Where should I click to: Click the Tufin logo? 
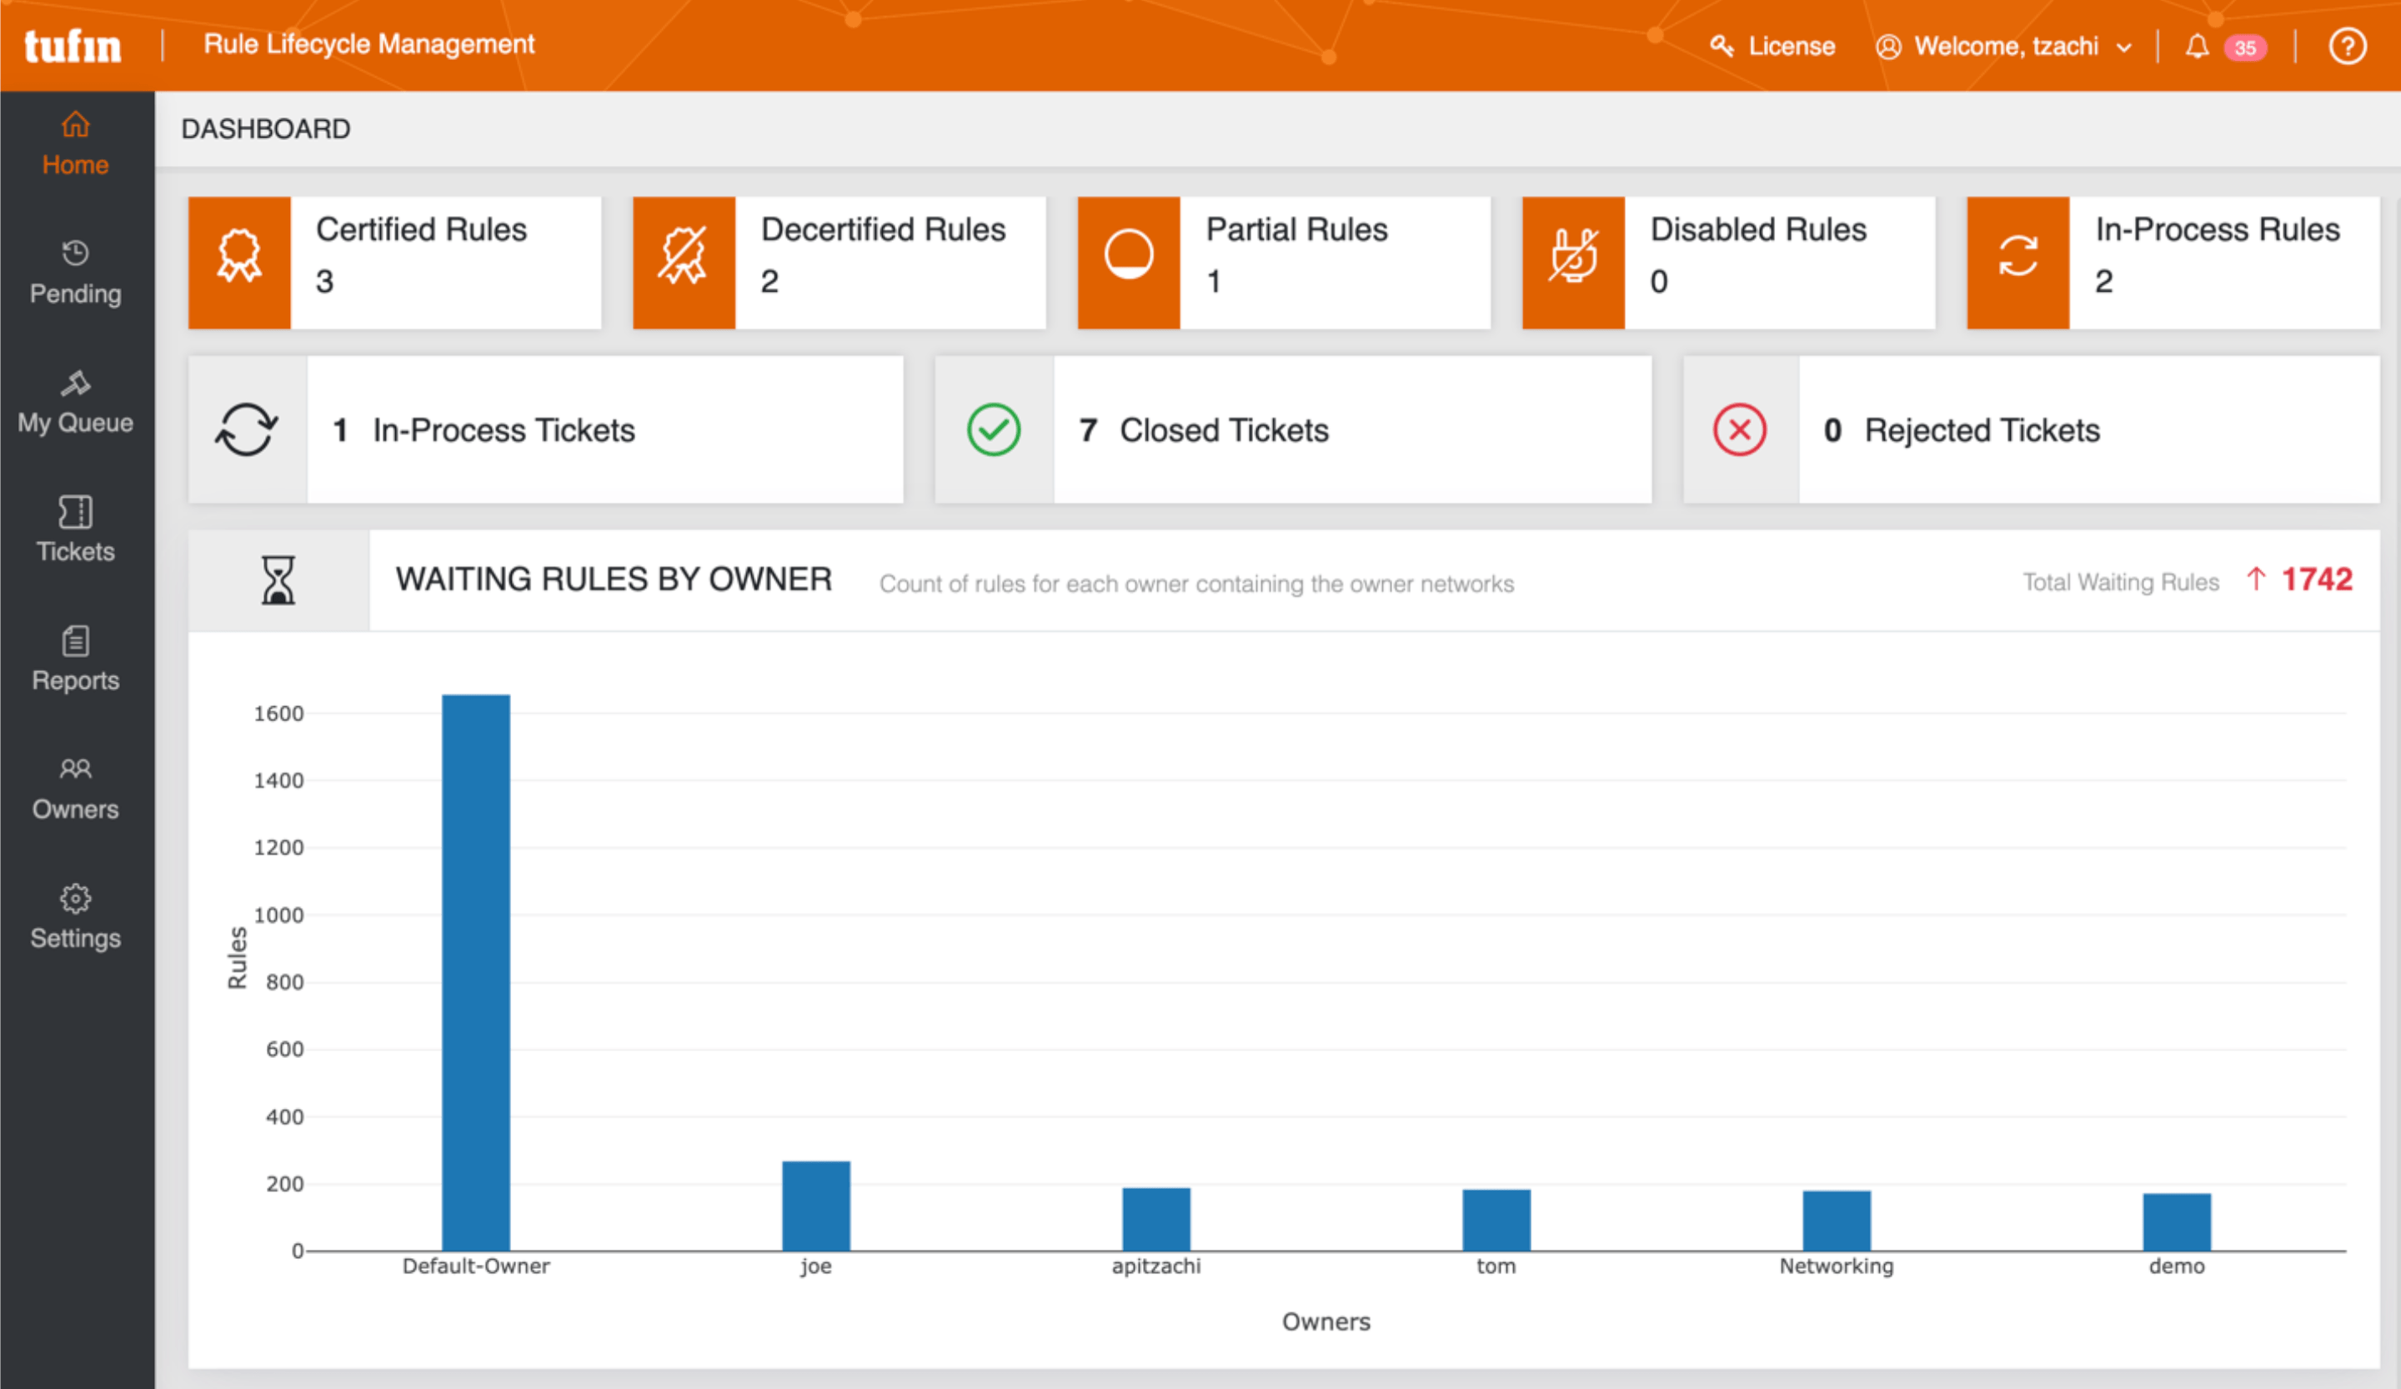[72, 44]
